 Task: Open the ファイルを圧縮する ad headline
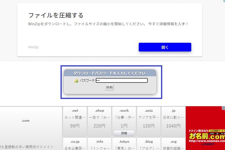tap(56, 15)
